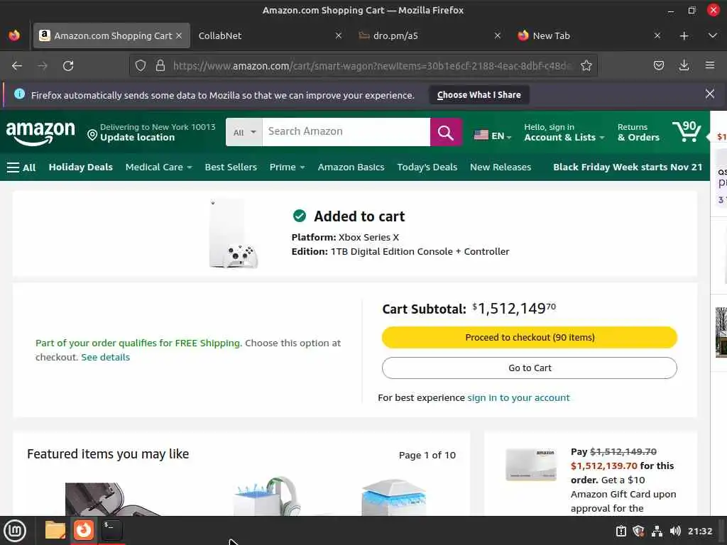Open the Save to Pocket icon
Viewport: 727px width, 545px height.
coord(658,66)
